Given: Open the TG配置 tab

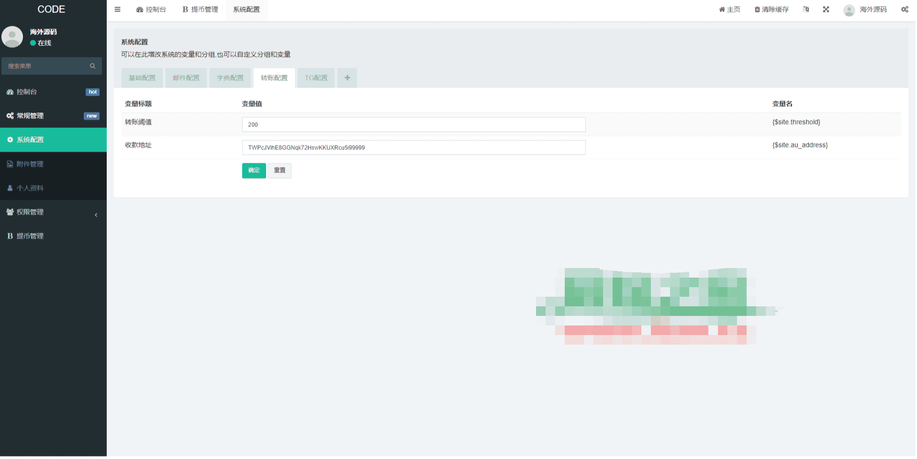Looking at the screenshot, I should [x=316, y=78].
